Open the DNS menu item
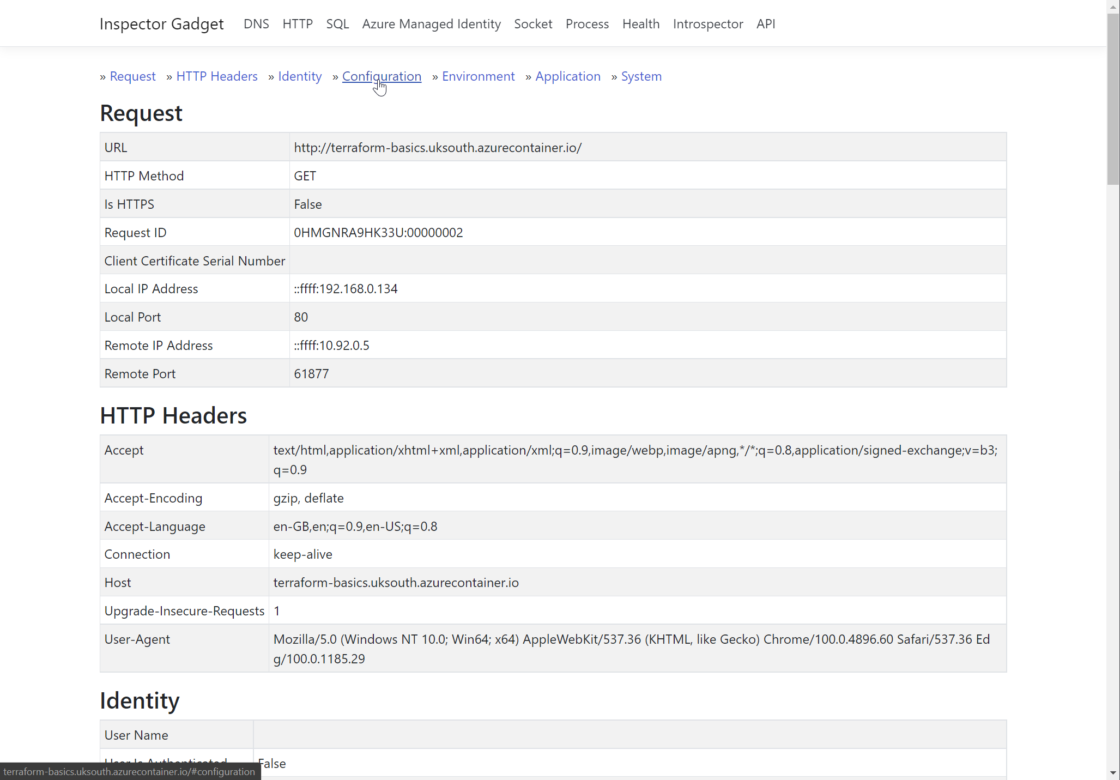Image resolution: width=1120 pixels, height=780 pixels. (x=256, y=24)
